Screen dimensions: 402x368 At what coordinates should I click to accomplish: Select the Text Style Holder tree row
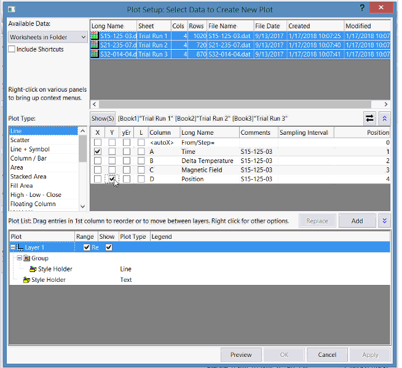tap(200, 280)
